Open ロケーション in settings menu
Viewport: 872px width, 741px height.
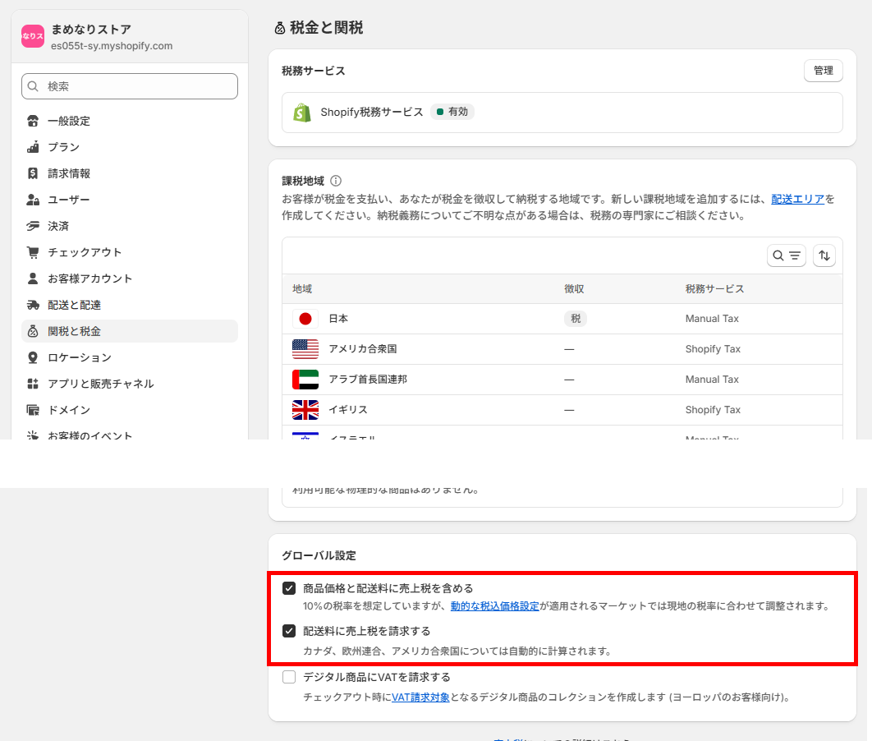pos(79,357)
